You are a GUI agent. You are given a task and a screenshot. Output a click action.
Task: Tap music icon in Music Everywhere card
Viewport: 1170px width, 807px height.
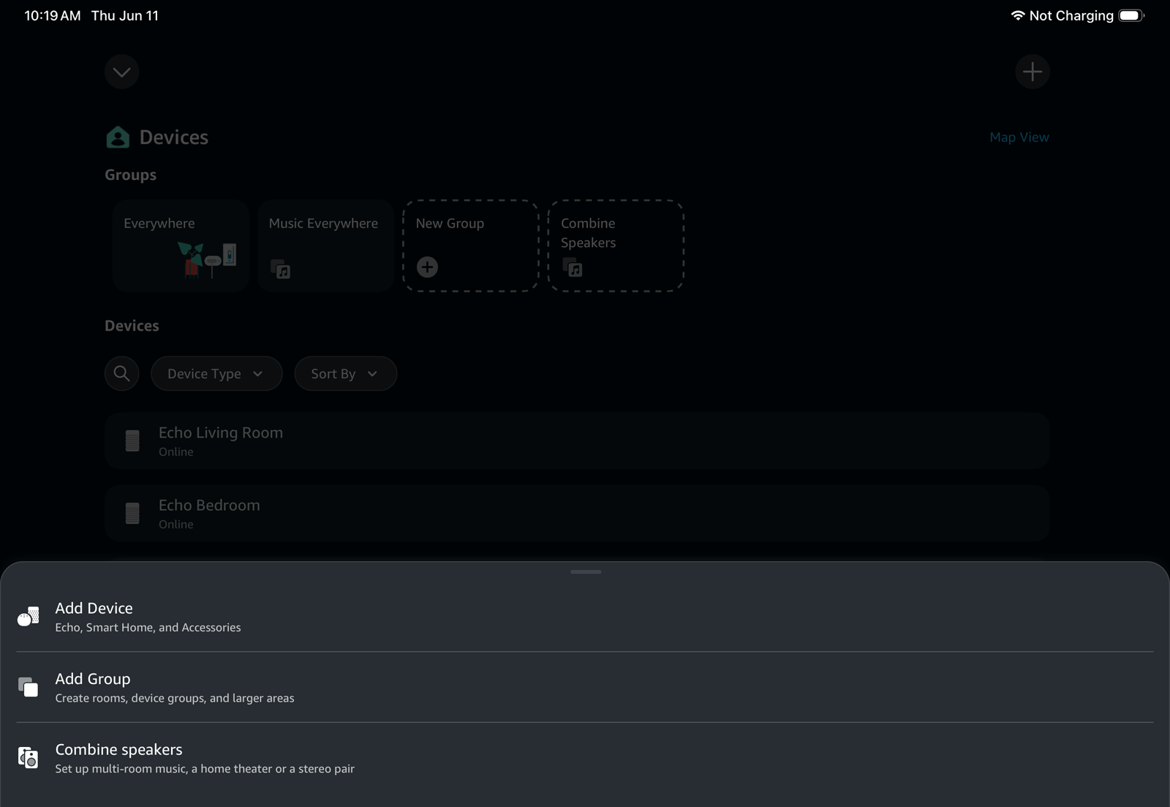click(x=281, y=269)
